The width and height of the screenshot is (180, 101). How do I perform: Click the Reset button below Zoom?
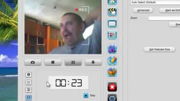tap(174, 24)
